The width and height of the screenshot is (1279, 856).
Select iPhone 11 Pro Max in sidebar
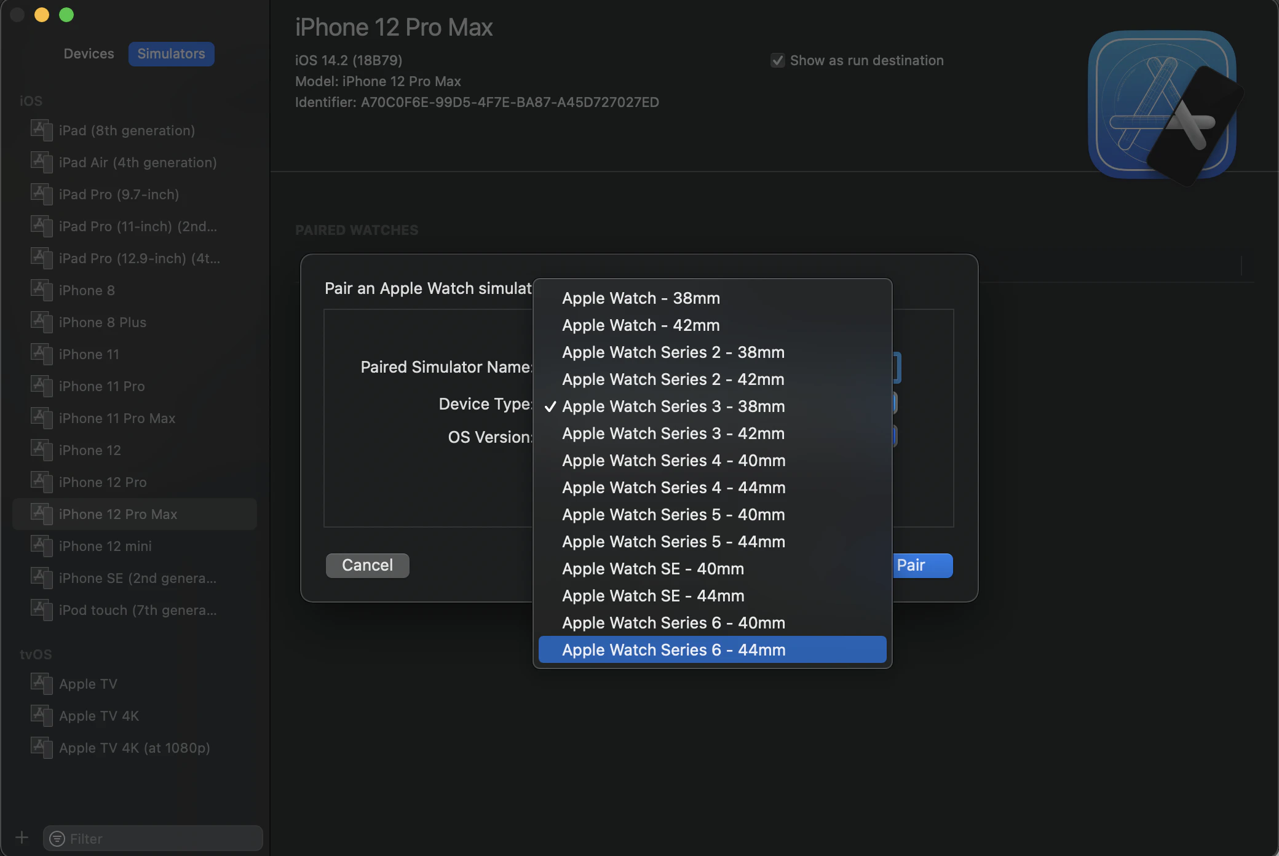135,418
